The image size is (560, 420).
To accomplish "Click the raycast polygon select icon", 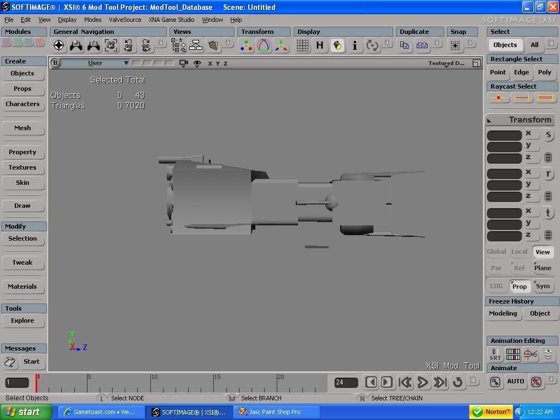I will pos(545,97).
